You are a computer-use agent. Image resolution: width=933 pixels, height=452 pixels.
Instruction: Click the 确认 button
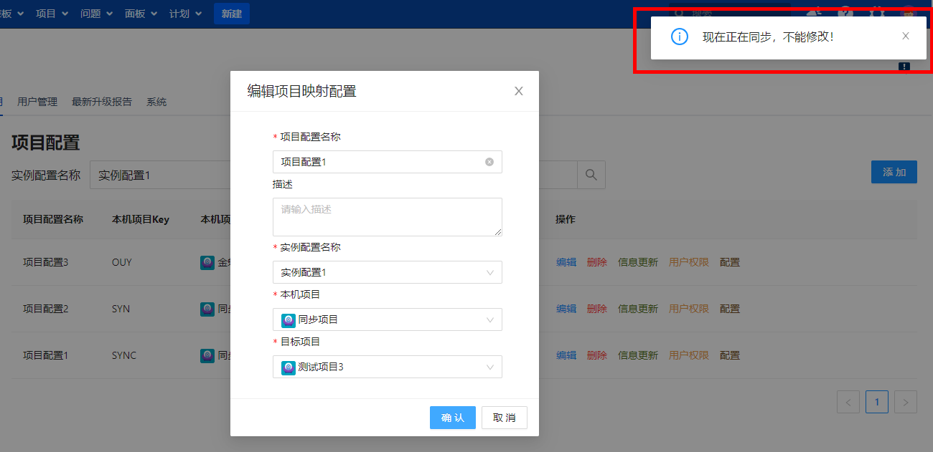tap(452, 418)
